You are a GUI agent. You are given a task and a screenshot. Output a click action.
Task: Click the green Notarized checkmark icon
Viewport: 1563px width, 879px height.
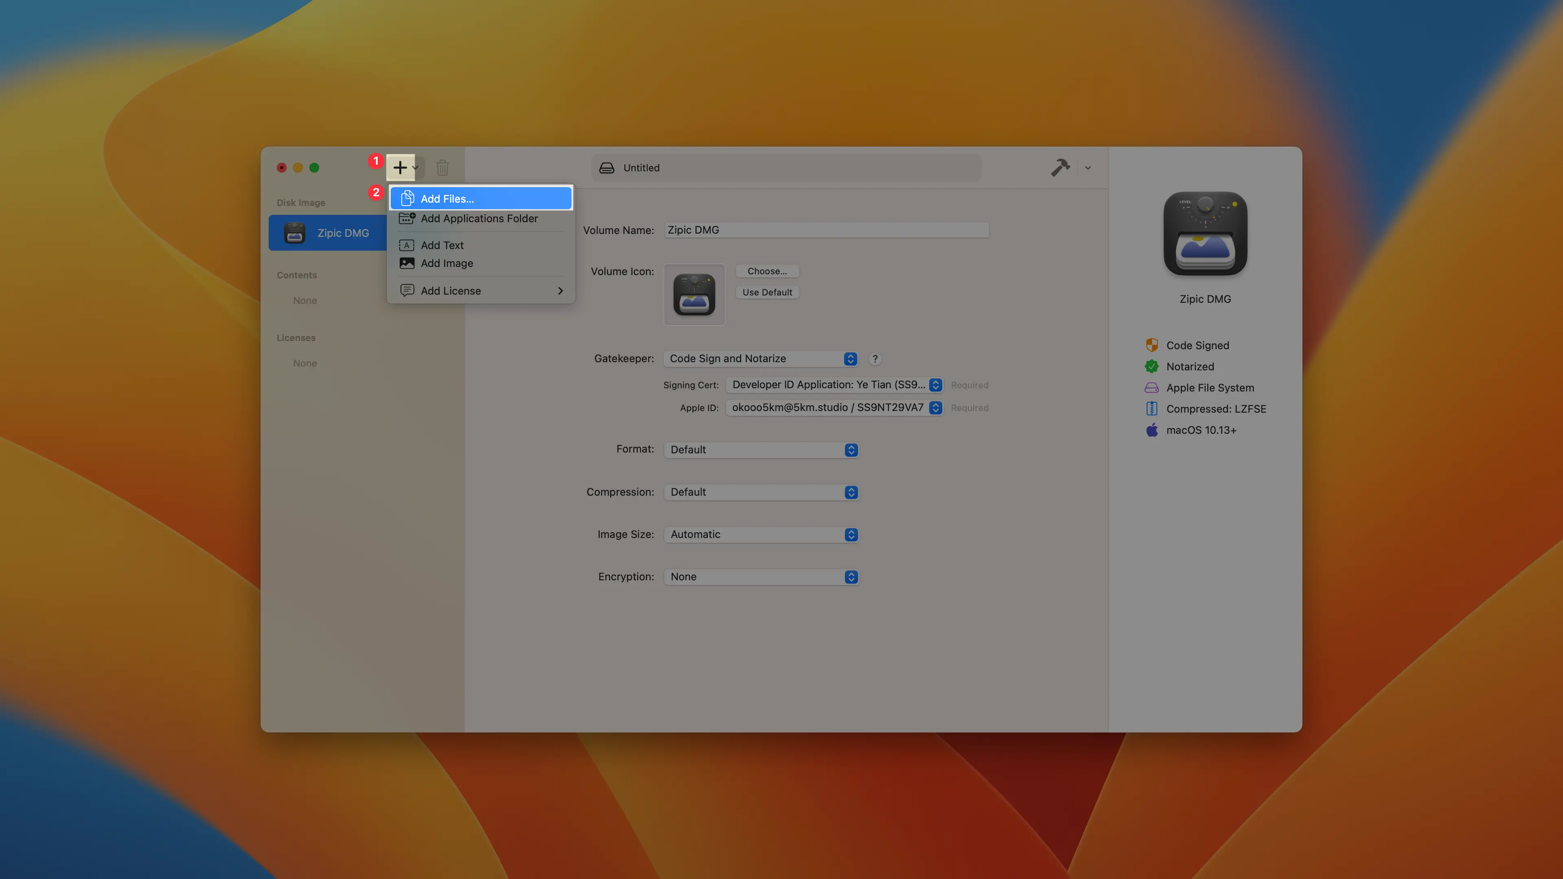(x=1151, y=366)
